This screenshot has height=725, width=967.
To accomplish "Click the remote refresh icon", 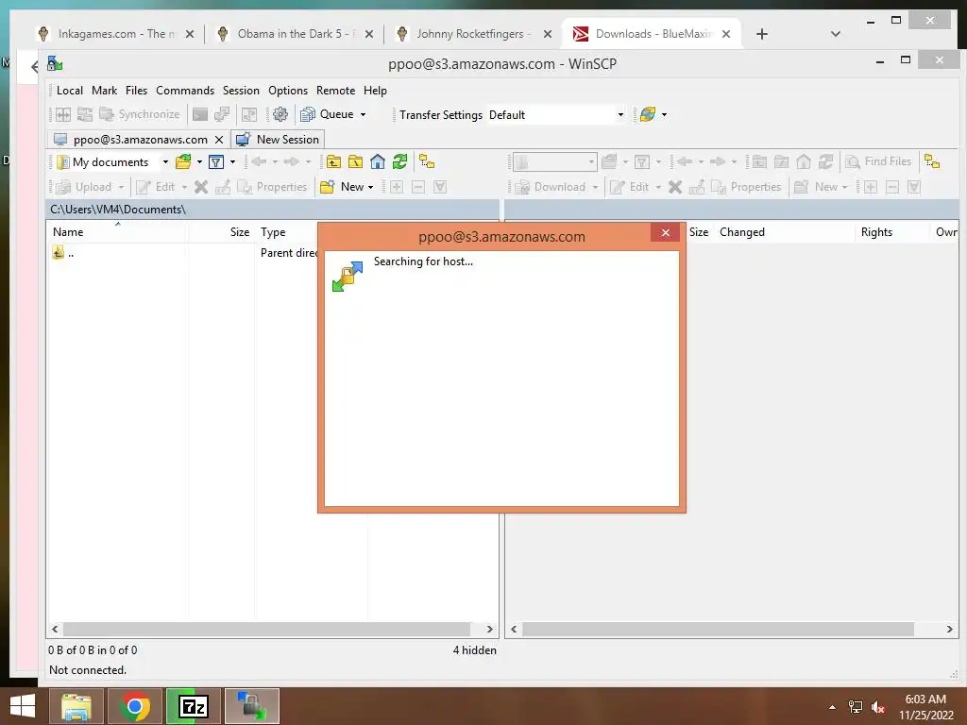I will point(825,162).
